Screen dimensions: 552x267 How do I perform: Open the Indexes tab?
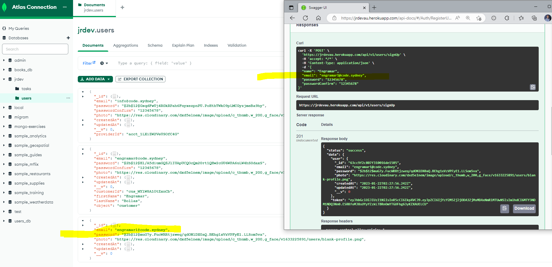coord(211,45)
